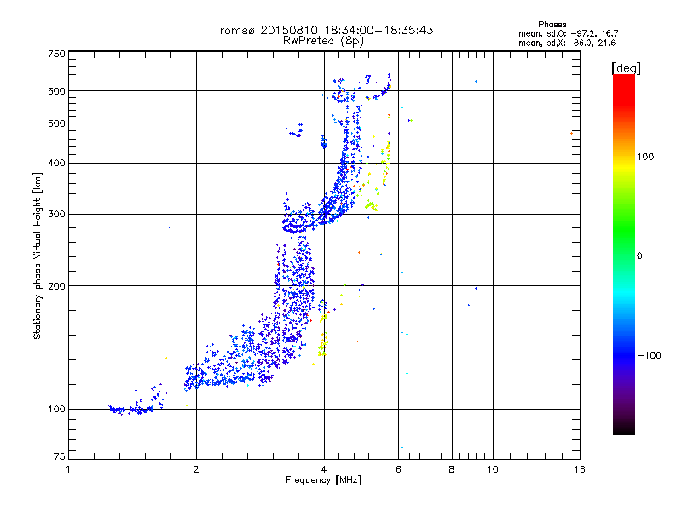
Task: Click the Frequency [MHz] axis label
Action: coord(323,480)
